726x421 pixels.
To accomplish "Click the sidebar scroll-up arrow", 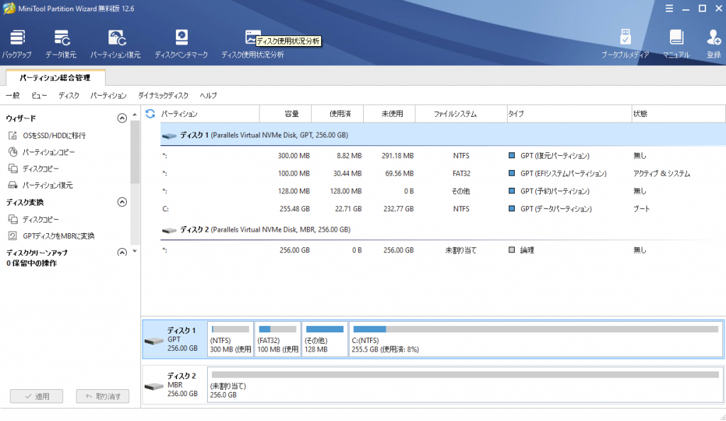I will pos(135,115).
